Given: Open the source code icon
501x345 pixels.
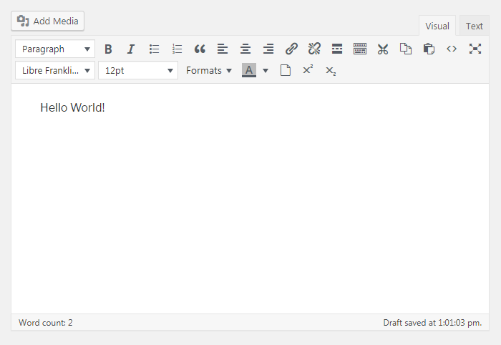Looking at the screenshot, I should point(452,49).
